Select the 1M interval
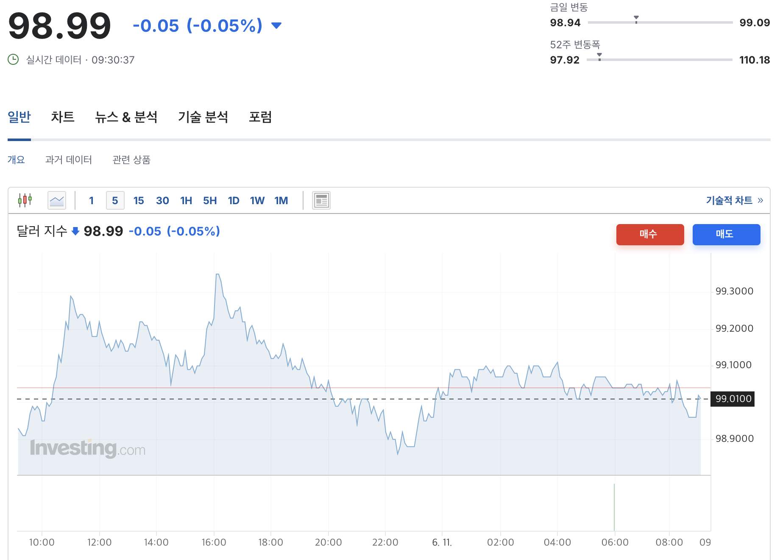Image resolution: width=780 pixels, height=560 pixels. 281,200
